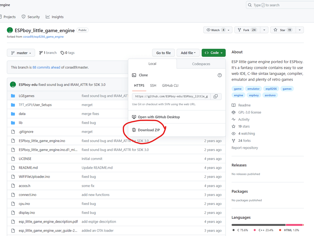Open the README.md file
314x236 pixels.
pyautogui.click(x=28, y=167)
